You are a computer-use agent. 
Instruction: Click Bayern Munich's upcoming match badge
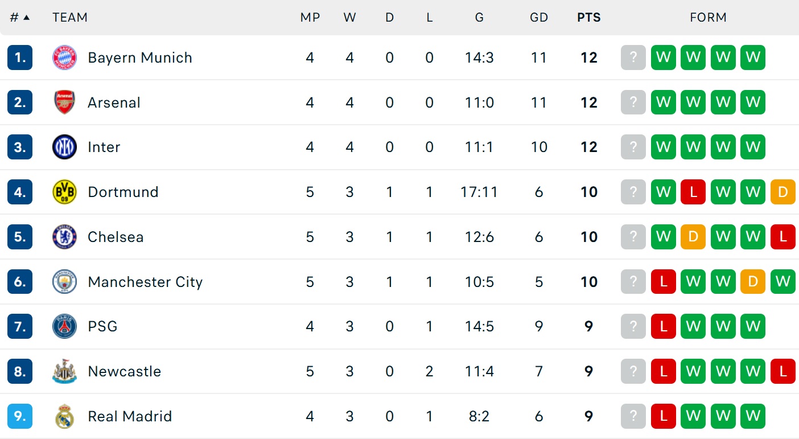click(633, 58)
